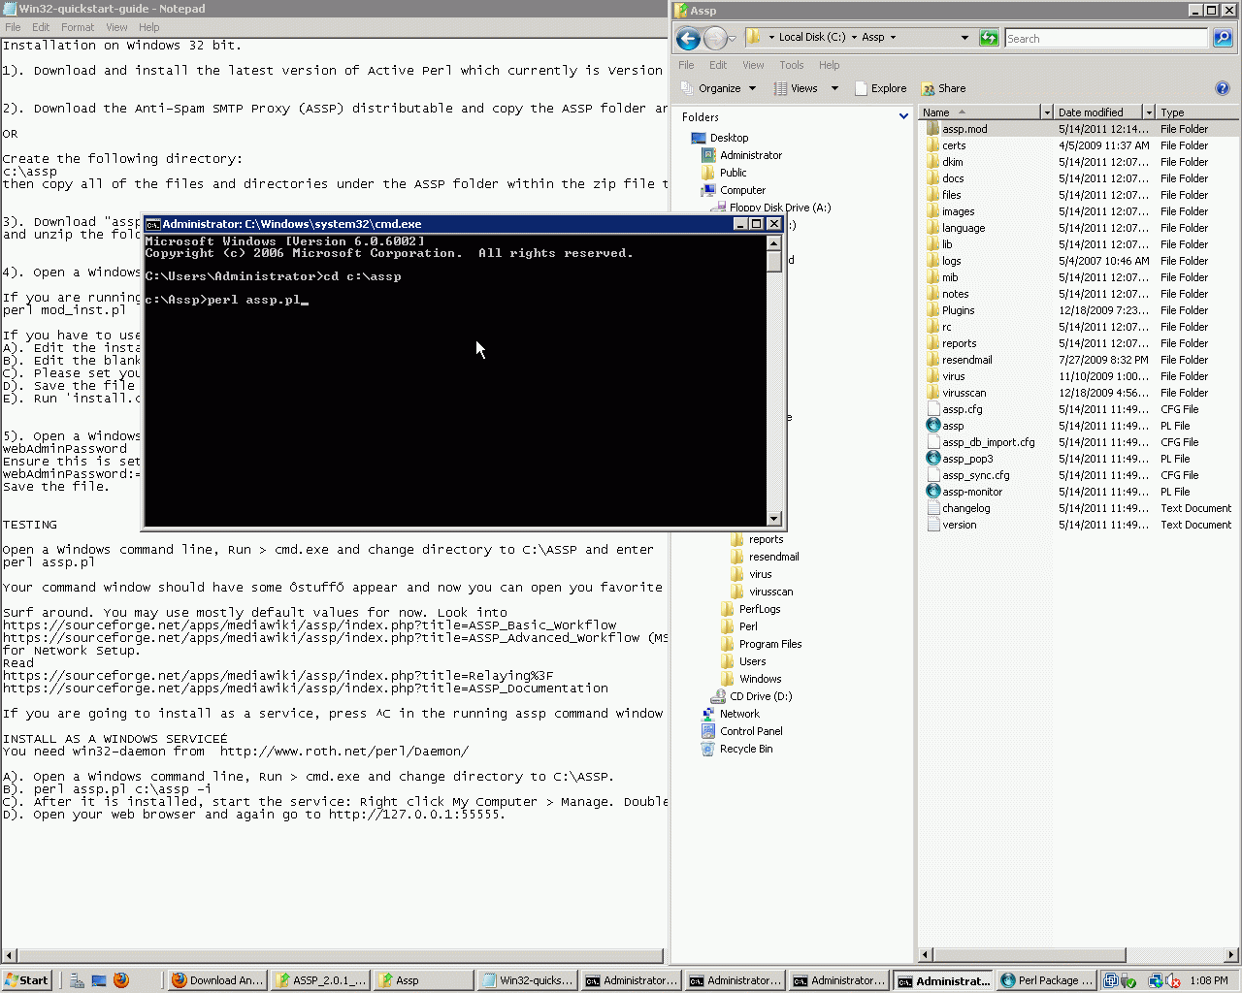Viewport: 1242px width, 993px height.
Task: Click the Explorer Search input field
Action: tap(1106, 39)
